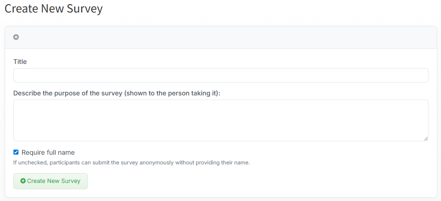The width and height of the screenshot is (441, 201).
Task: Place cursor at right end of Title field
Action: 422,75
